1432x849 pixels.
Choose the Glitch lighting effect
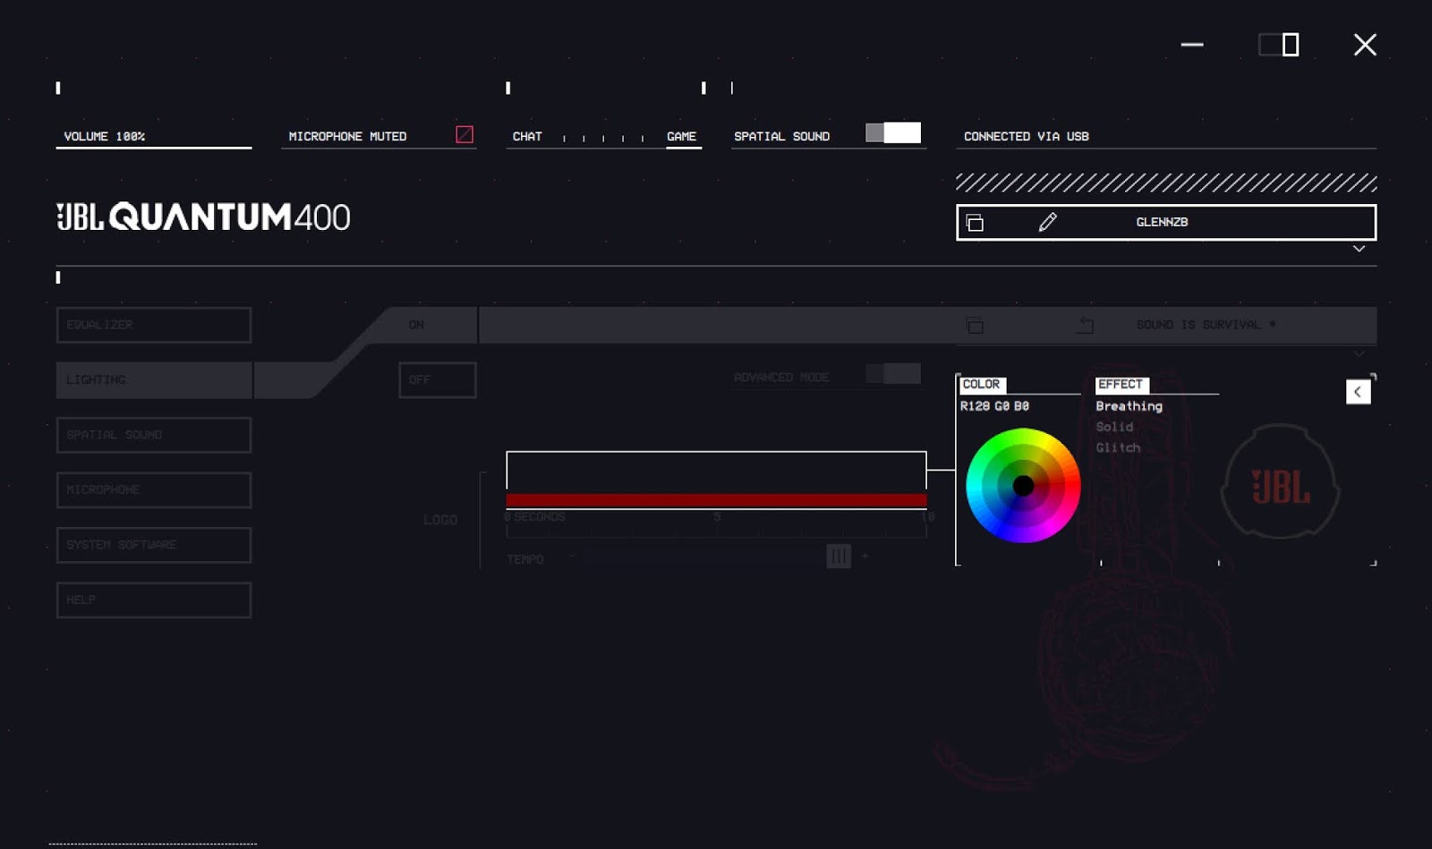click(1119, 447)
